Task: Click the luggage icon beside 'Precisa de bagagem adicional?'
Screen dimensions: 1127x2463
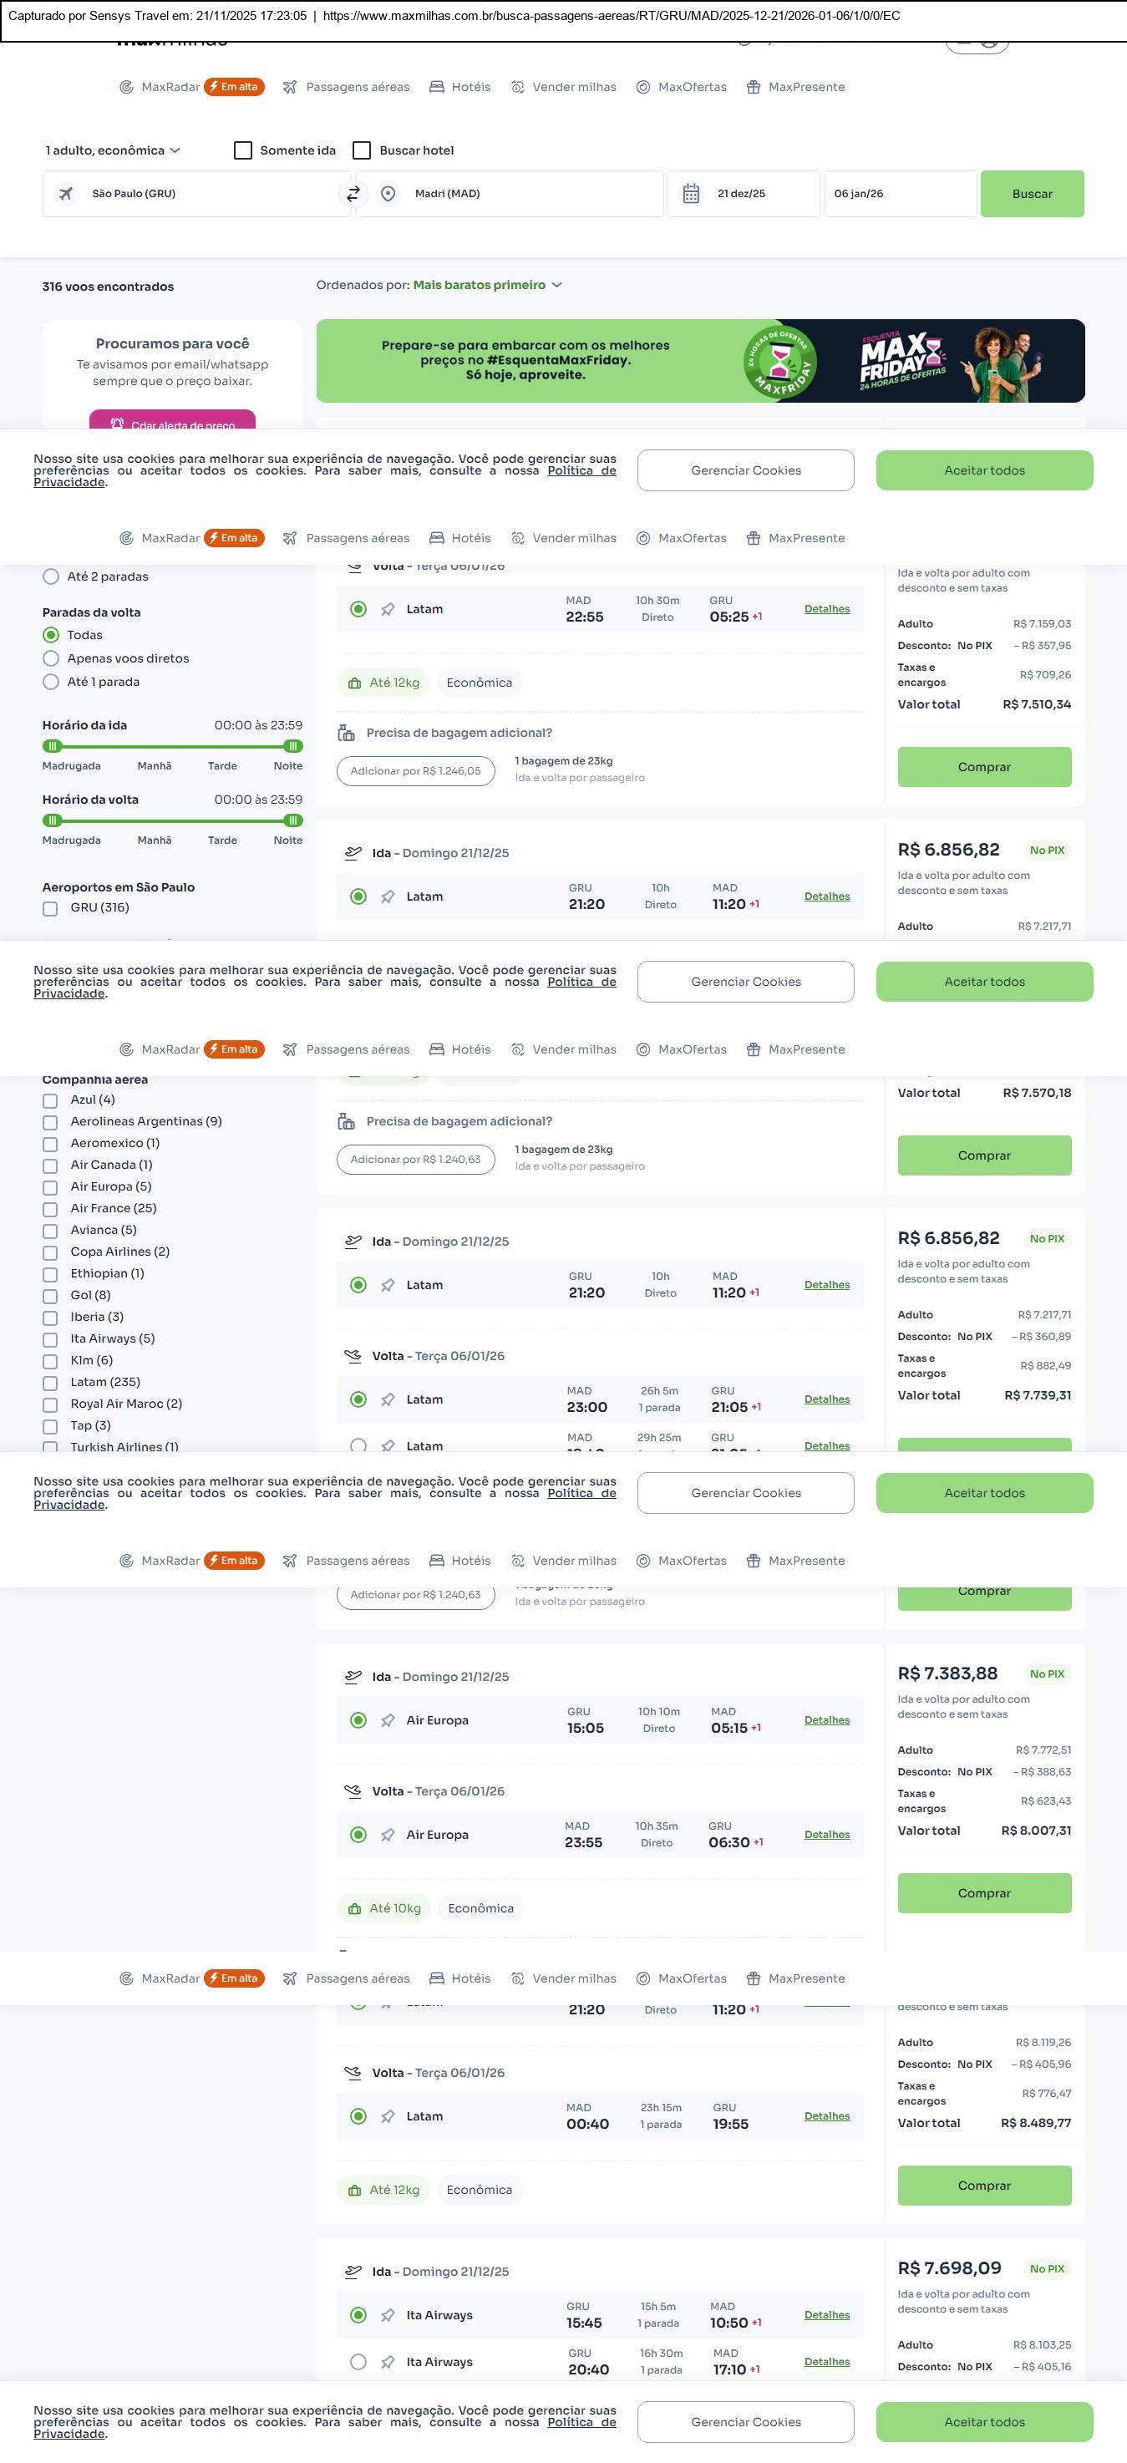Action: 346,734
